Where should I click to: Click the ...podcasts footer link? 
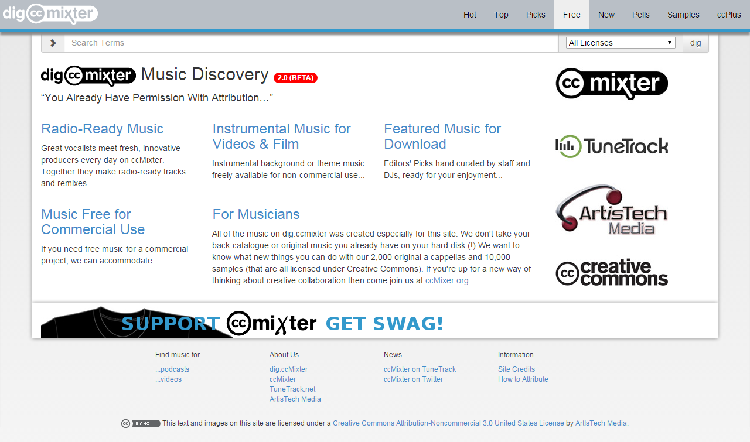click(x=172, y=369)
